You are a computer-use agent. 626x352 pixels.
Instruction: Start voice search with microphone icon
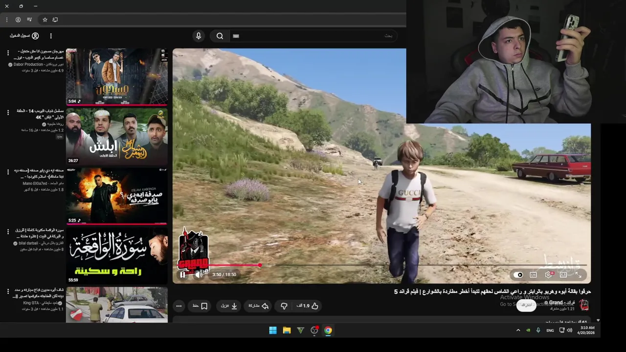198,36
